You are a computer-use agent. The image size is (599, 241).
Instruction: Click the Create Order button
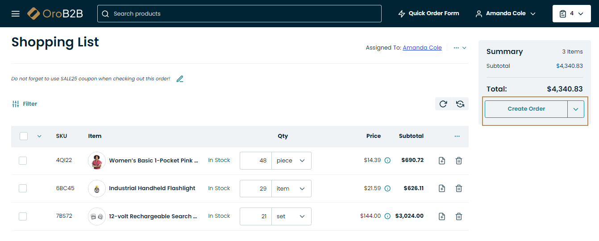point(526,109)
